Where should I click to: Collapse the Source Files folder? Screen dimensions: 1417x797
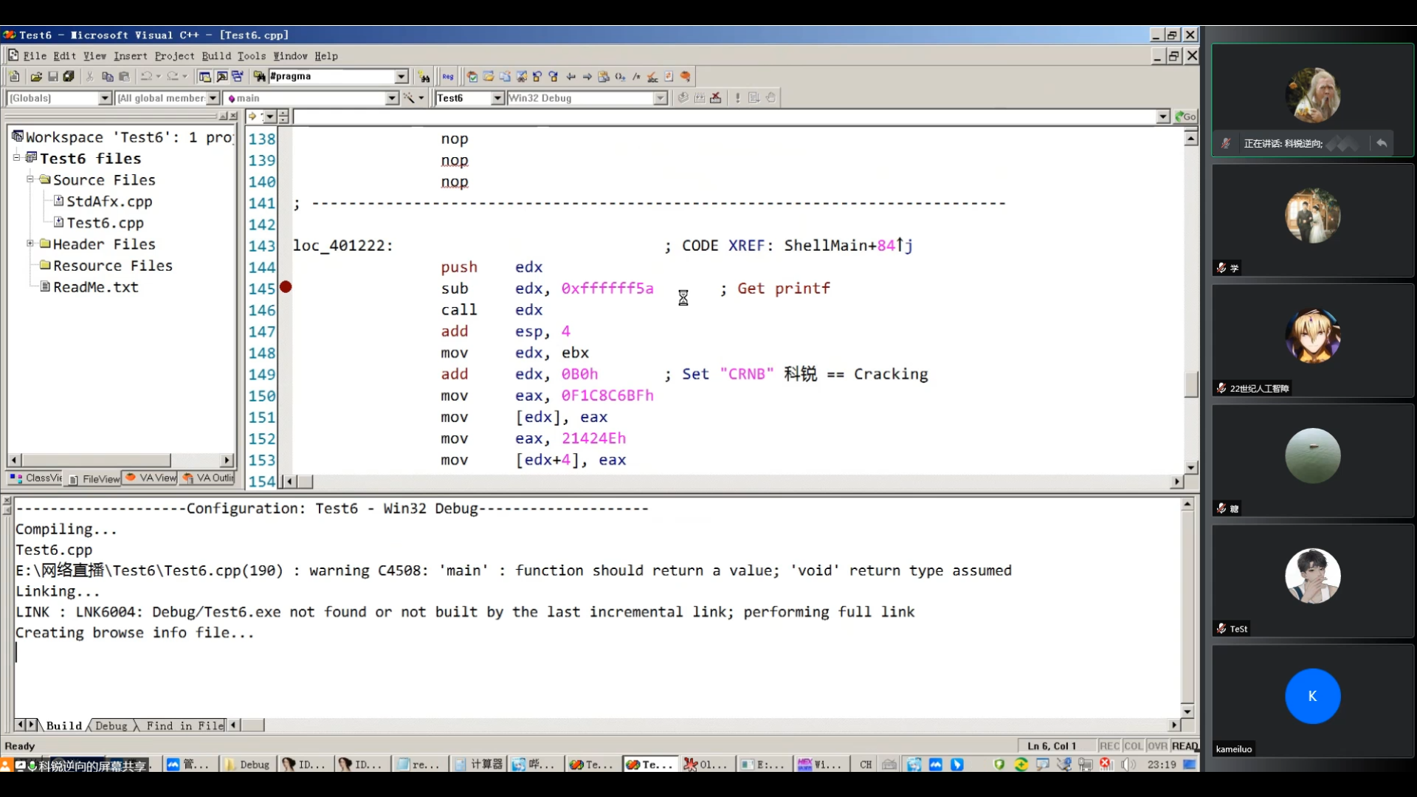(x=30, y=179)
